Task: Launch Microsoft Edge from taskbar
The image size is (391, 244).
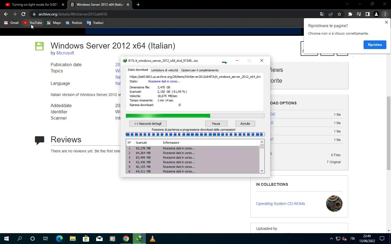Action: (59, 239)
